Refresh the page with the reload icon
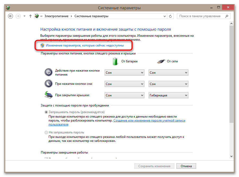This screenshot has width=239, height=177. tap(170, 16)
